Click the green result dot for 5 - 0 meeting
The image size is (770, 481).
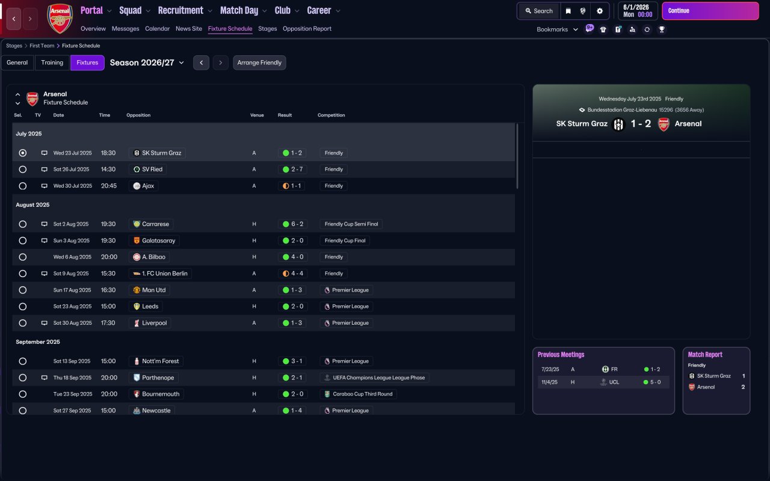(x=646, y=382)
